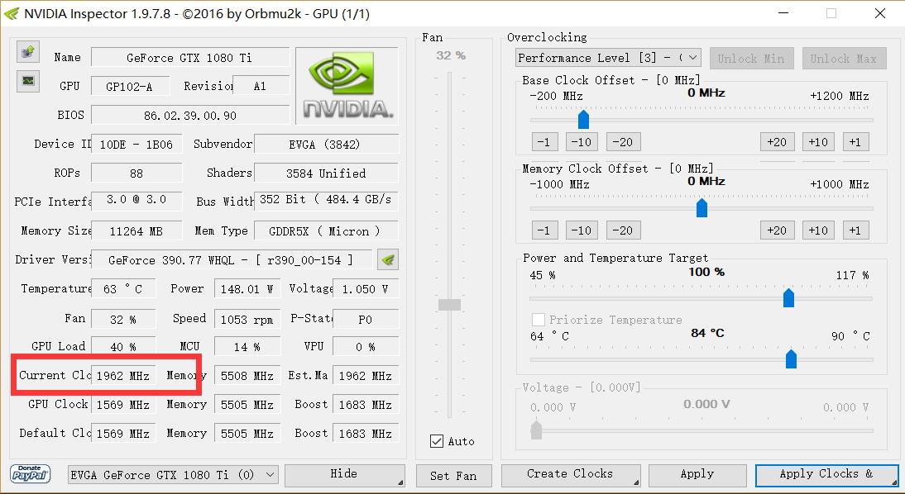Viewport: 905px width, 494px height.
Task: Toggle the Auto fan checkbox
Action: point(437,442)
